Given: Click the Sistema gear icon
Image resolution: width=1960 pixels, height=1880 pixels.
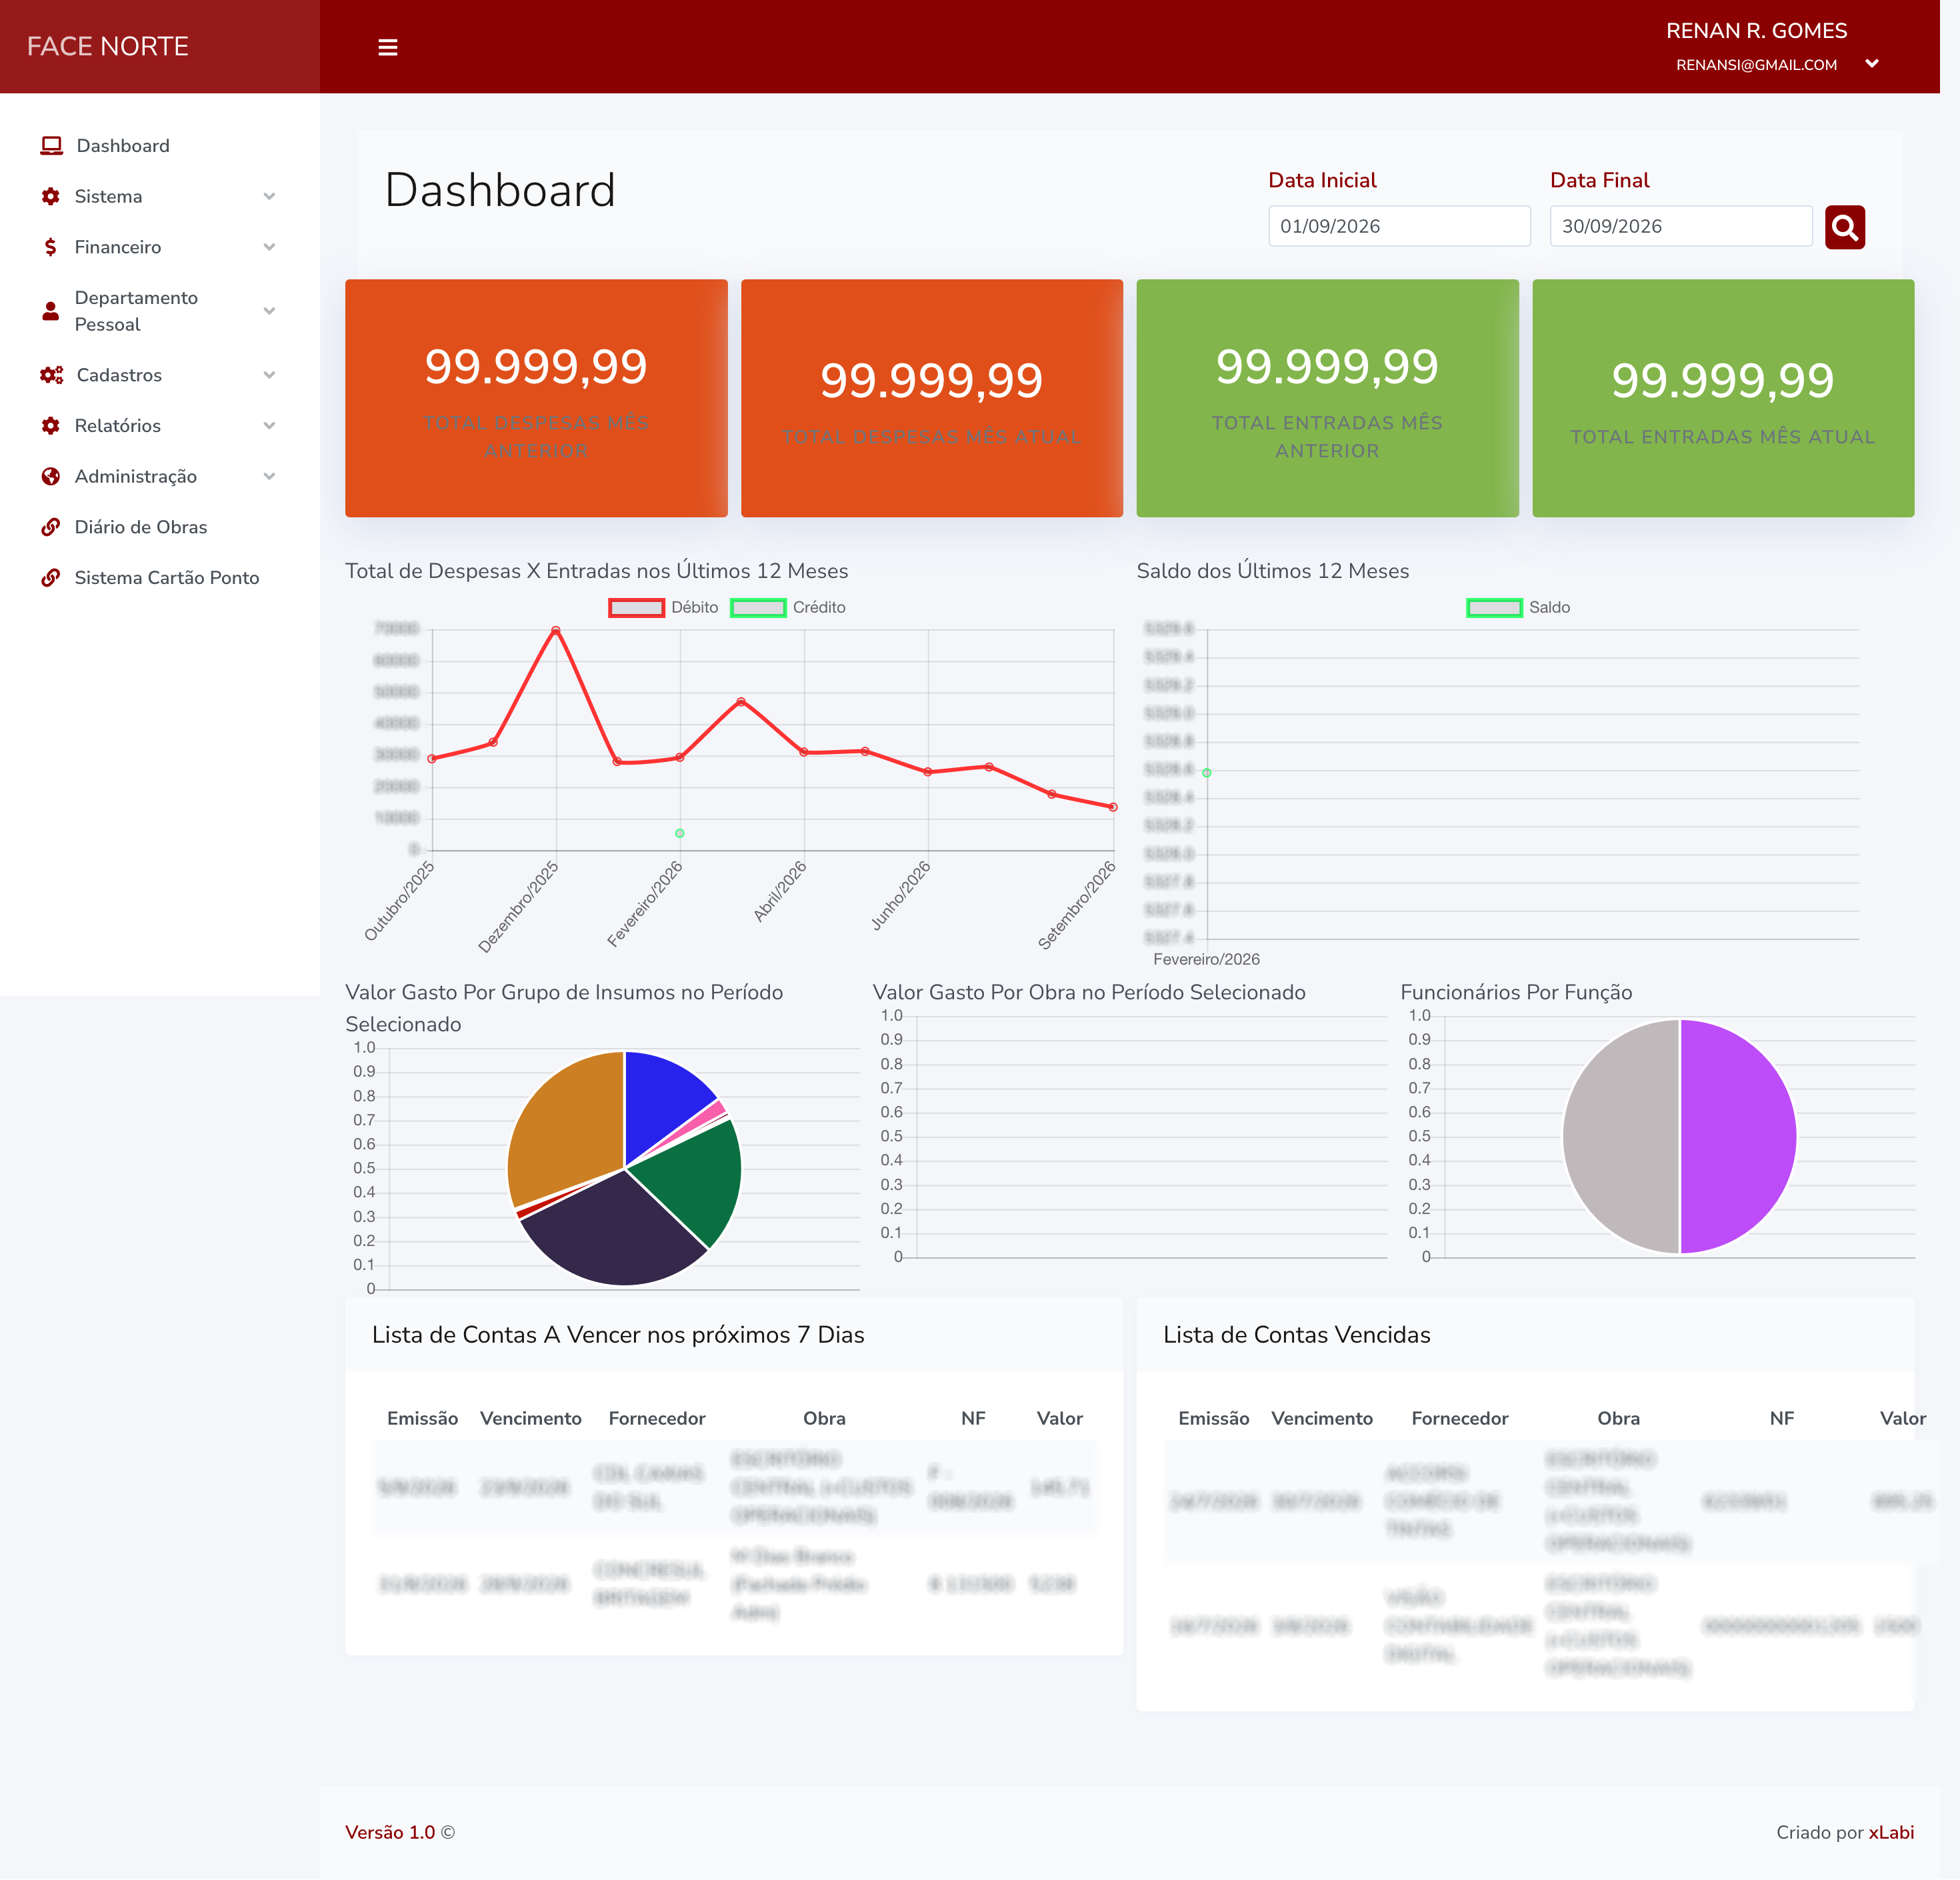Looking at the screenshot, I should tap(51, 196).
